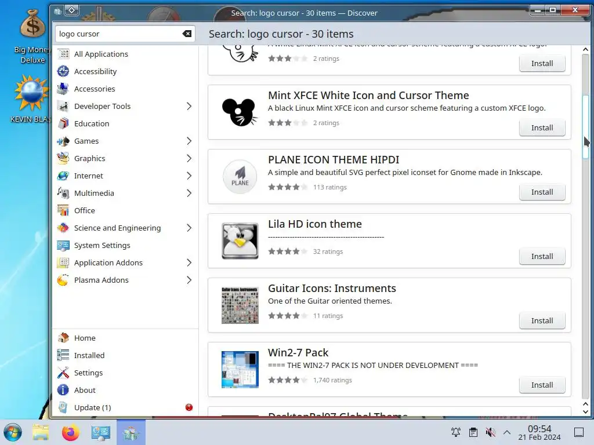Viewport: 594px width, 445px height.
Task: Open the notifications bell in tray
Action: click(x=456, y=432)
